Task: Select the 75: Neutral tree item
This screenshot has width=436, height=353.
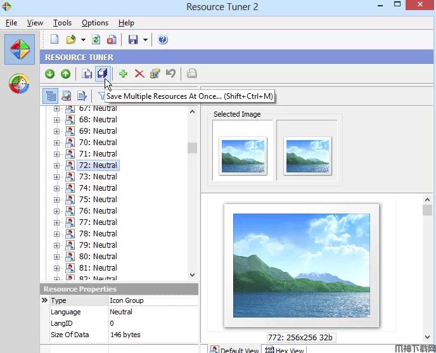Action: pyautogui.click(x=98, y=200)
